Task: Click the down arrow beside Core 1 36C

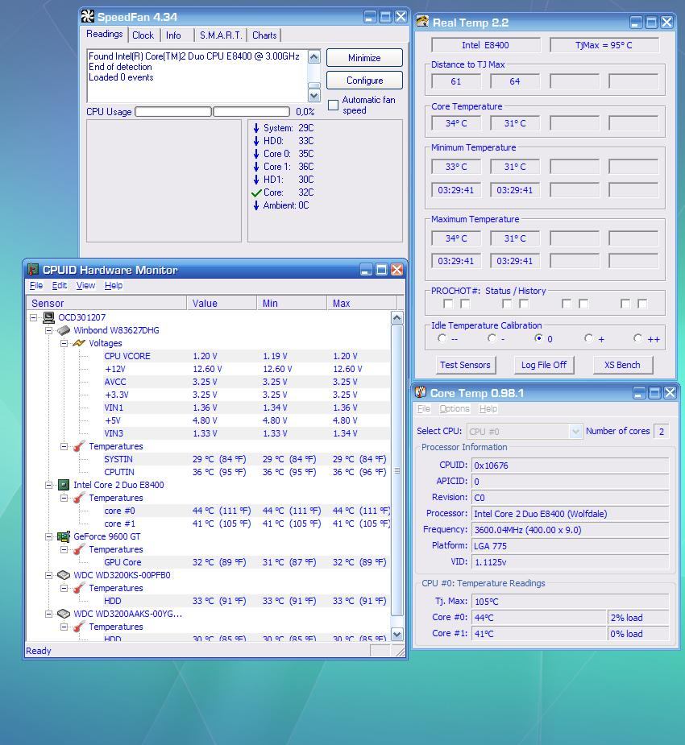Action: click(256, 166)
